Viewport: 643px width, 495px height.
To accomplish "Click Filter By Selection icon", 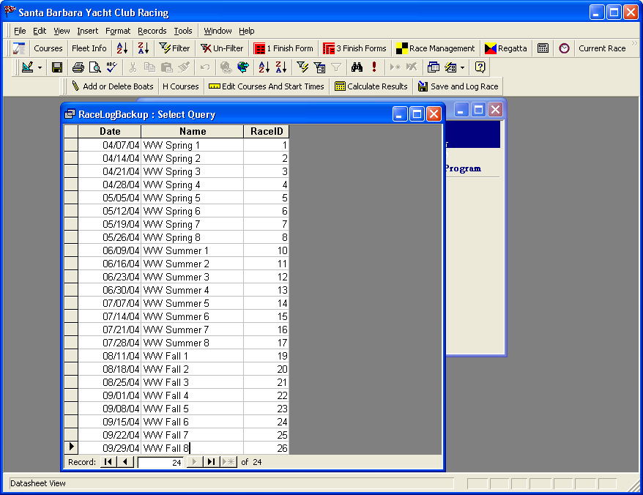I will tap(302, 67).
